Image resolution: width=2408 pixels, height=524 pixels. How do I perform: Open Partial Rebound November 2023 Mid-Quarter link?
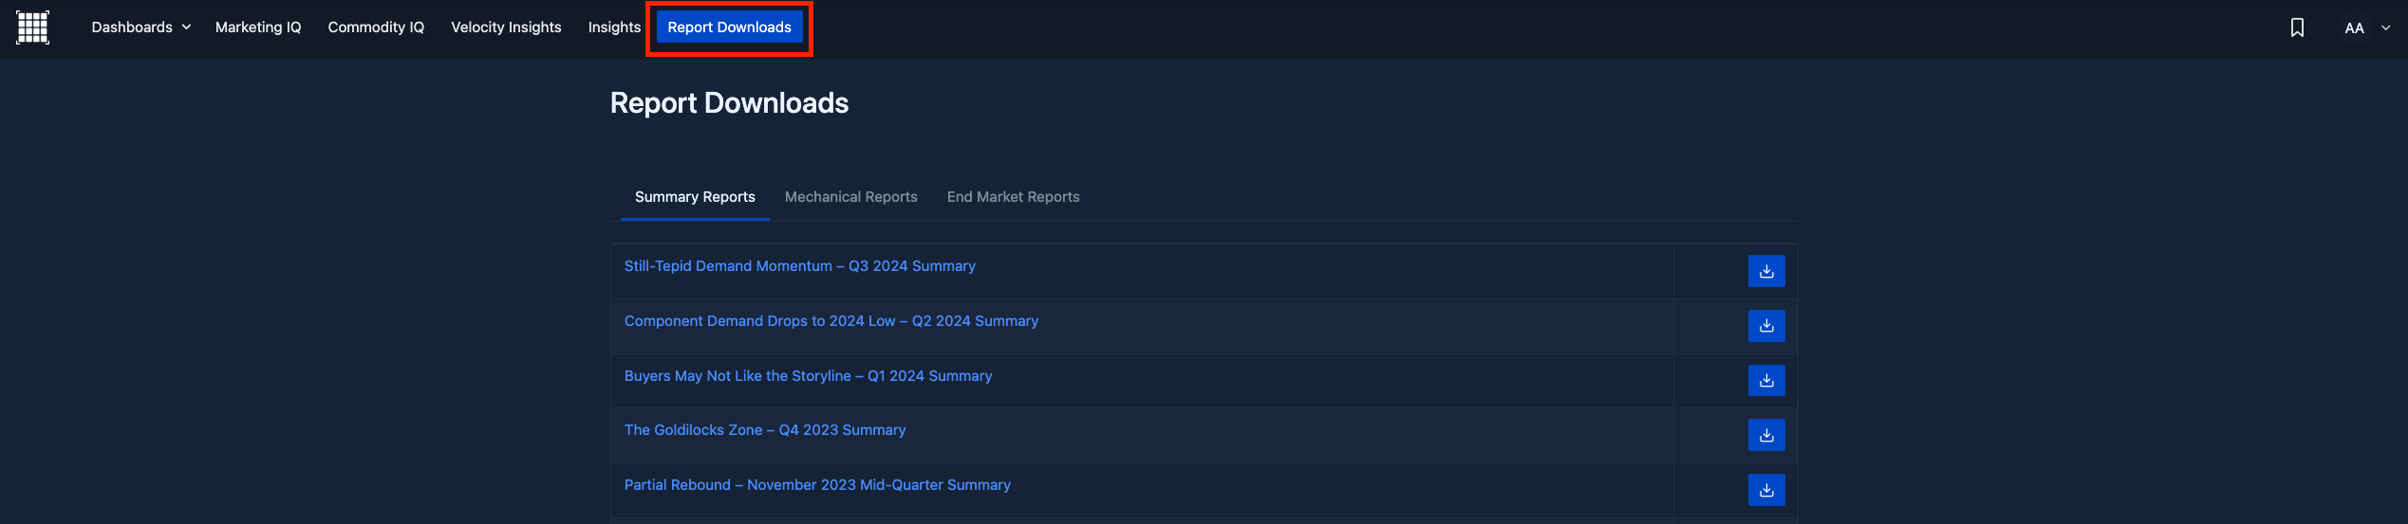817,485
